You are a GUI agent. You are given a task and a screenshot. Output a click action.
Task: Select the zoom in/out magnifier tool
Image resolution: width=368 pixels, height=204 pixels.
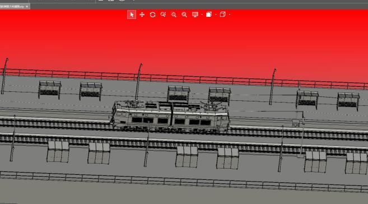pyautogui.click(x=163, y=15)
